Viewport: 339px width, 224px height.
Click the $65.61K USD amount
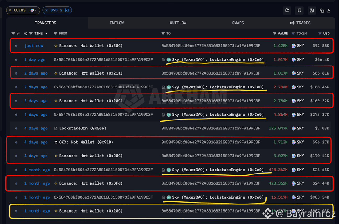(321, 73)
